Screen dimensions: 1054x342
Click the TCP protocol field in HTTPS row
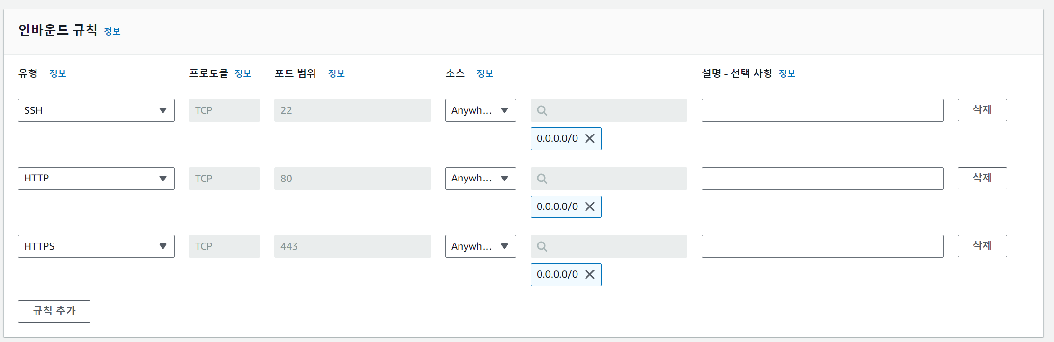[x=225, y=246]
